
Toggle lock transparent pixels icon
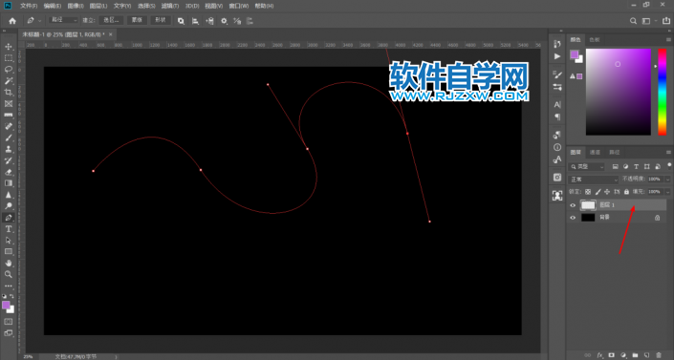588,192
